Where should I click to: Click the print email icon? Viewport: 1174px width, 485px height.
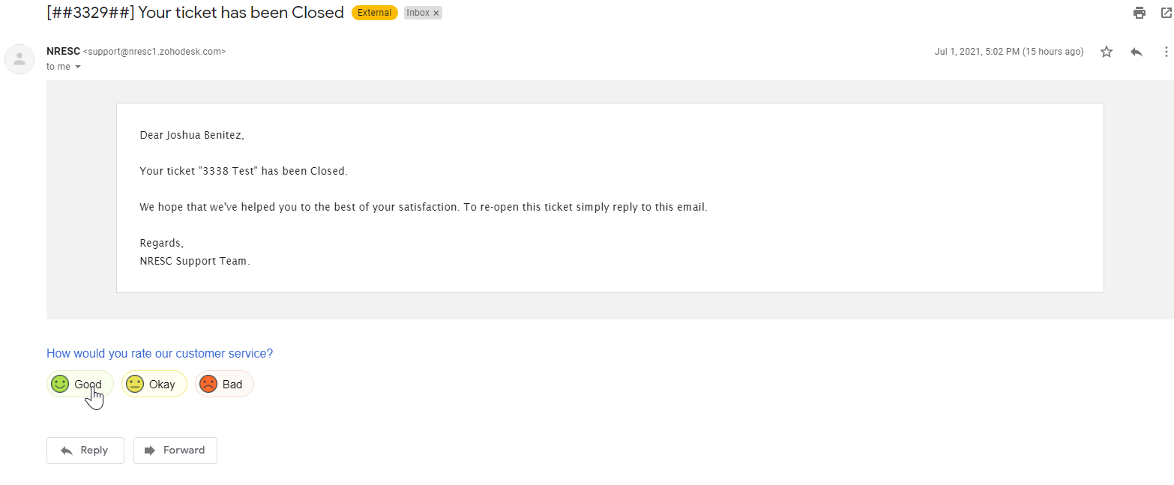coord(1140,13)
